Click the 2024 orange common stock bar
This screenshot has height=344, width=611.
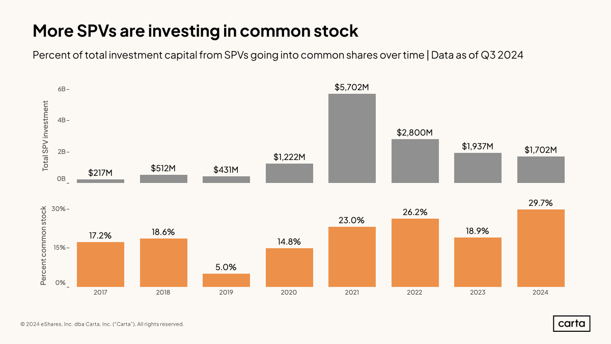[x=541, y=248]
